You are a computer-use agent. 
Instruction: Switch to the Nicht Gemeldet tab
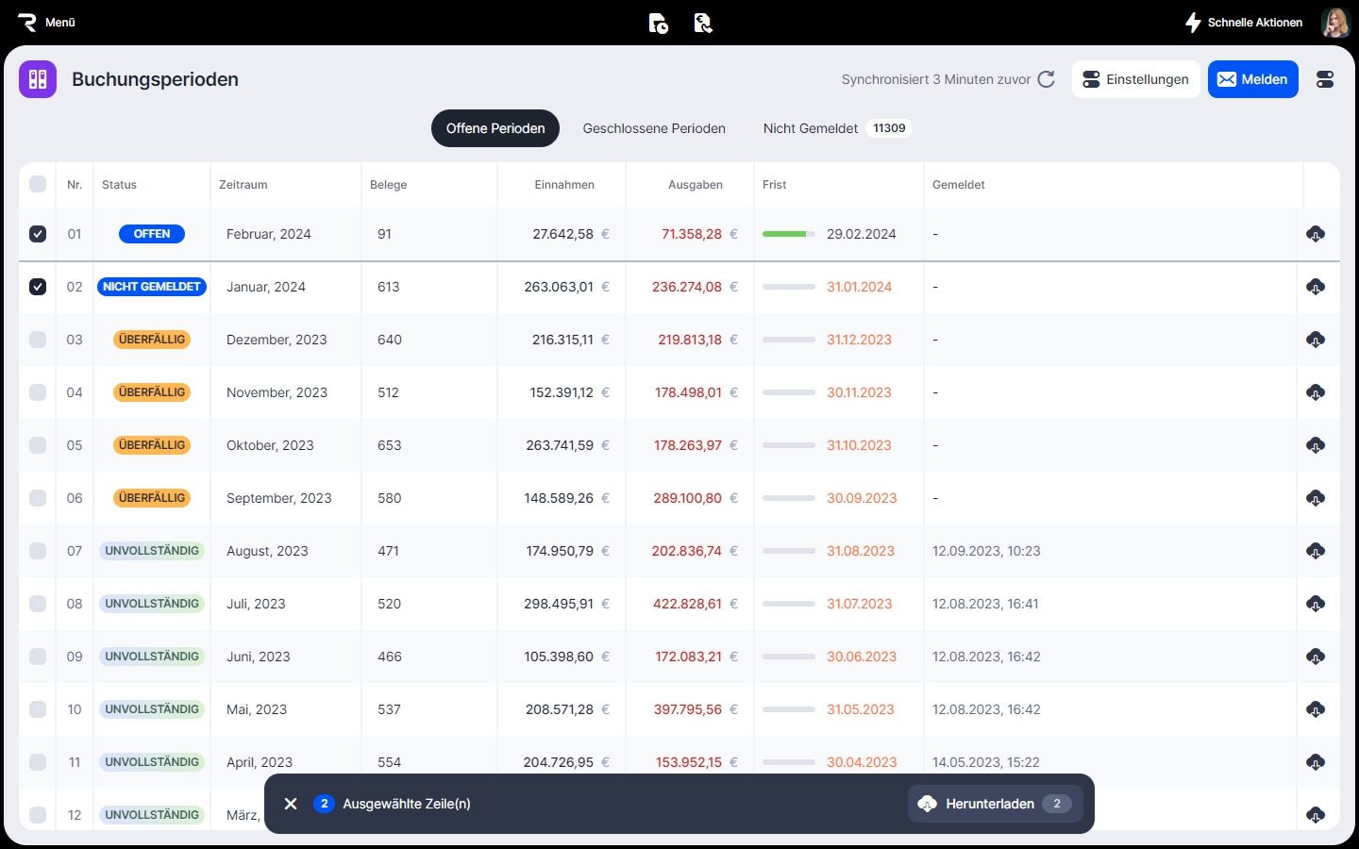[811, 128]
